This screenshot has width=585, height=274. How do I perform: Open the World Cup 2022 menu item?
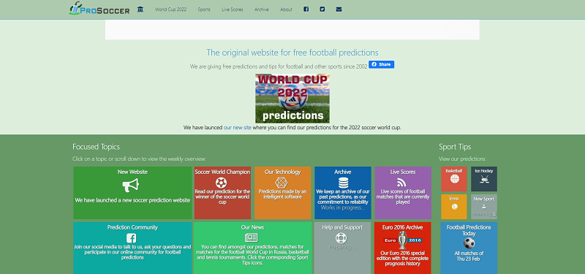click(x=170, y=9)
